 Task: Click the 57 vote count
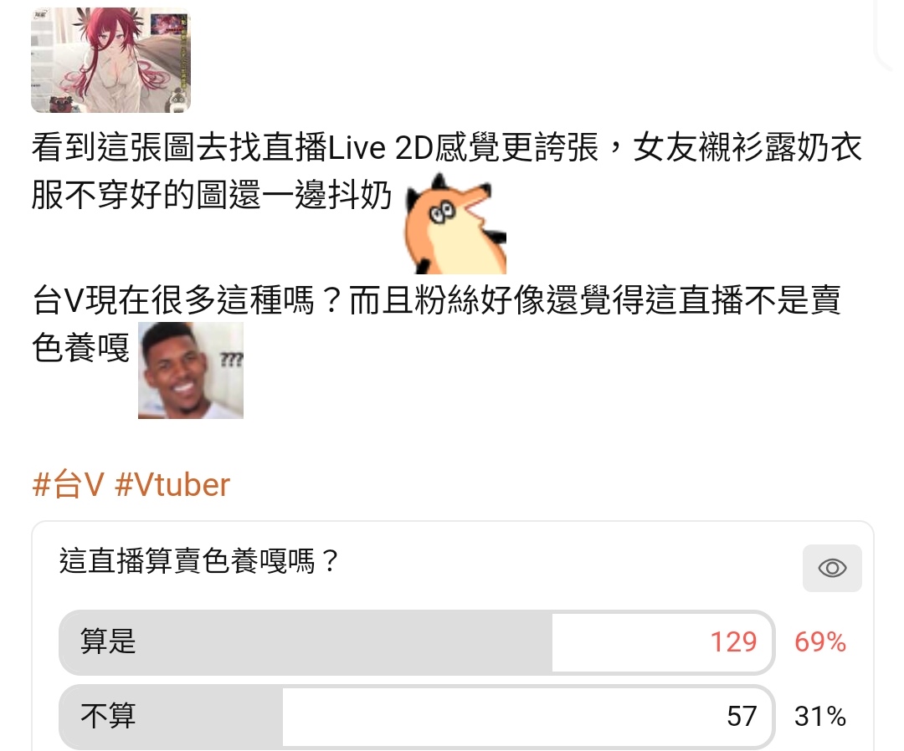742,717
